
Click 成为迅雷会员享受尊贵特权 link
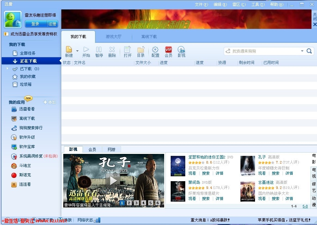tap(34, 34)
